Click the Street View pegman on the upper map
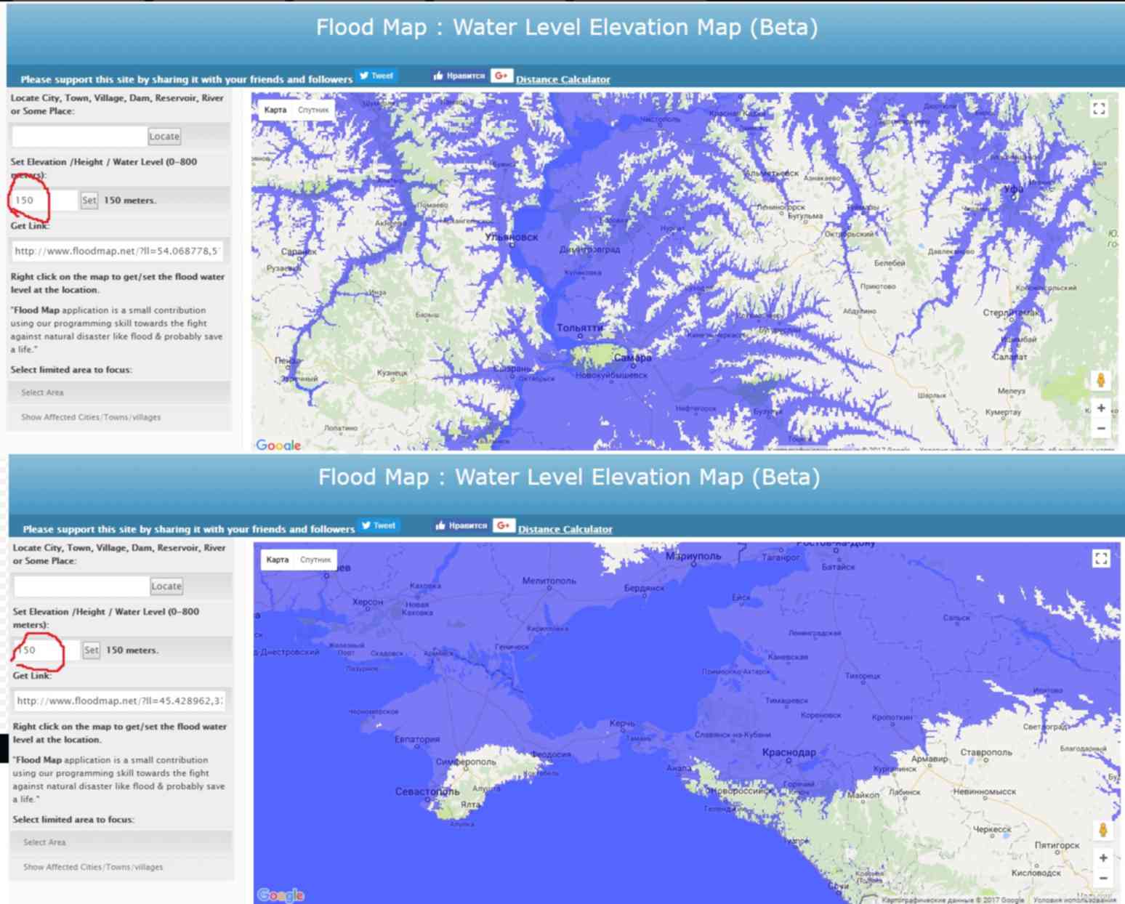 pos(1101,380)
